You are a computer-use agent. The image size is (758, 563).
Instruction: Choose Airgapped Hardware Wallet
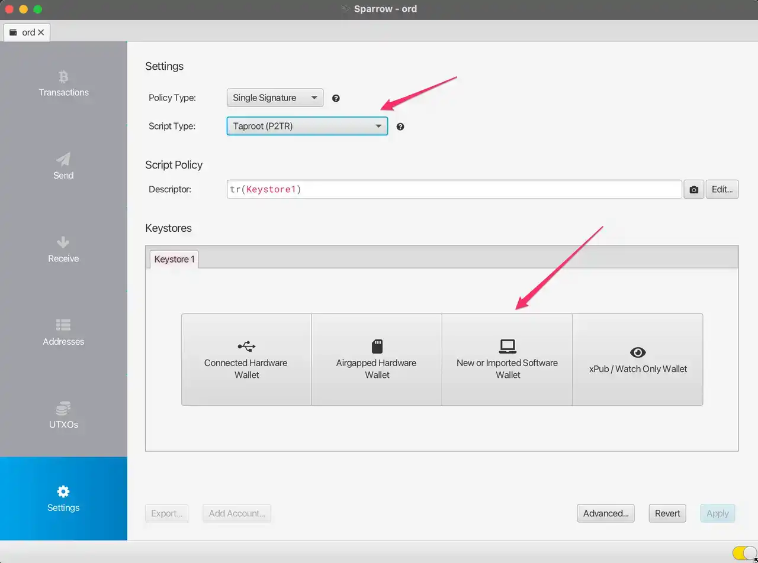(377, 360)
